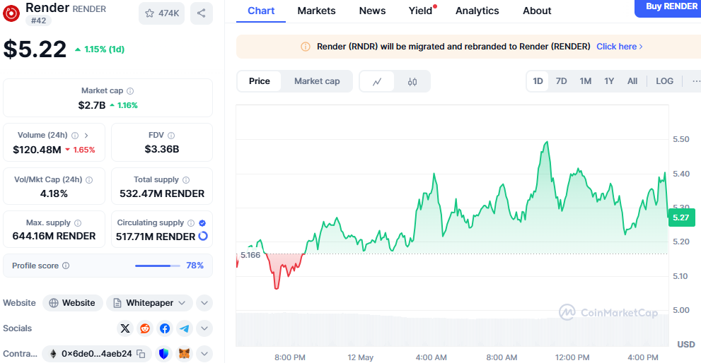Viewport: 701px width, 363px height.
Task: Click the verified circulating supply badge
Action: tap(202, 222)
